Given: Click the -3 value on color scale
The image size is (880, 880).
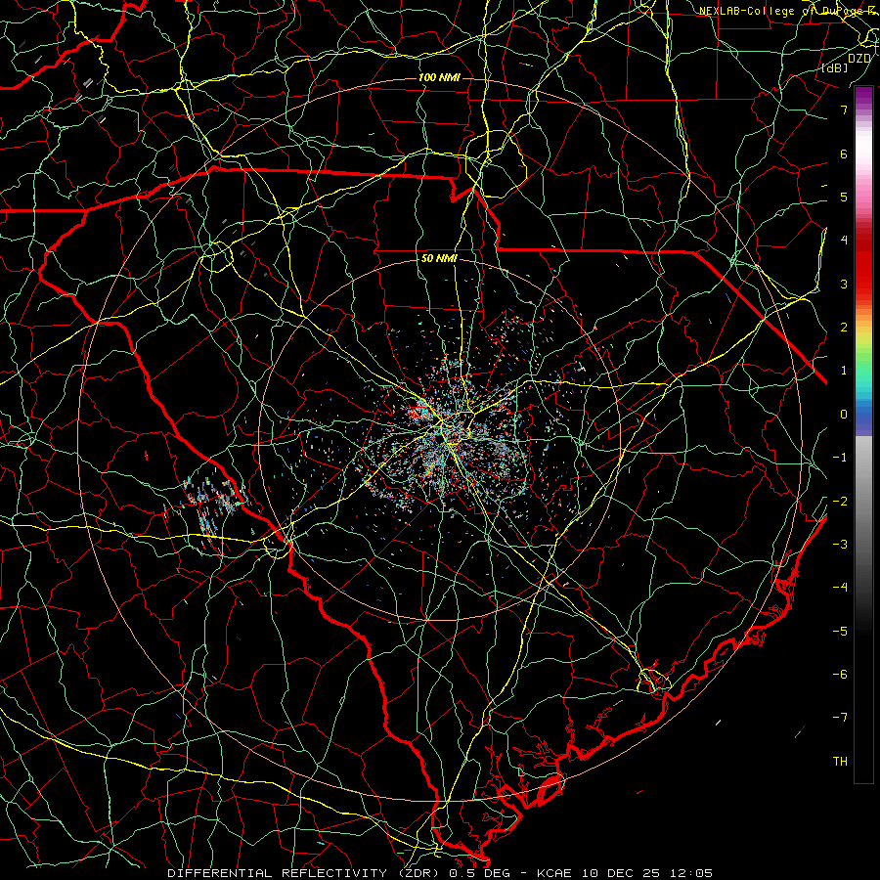Looking at the screenshot, I should pos(840,544).
